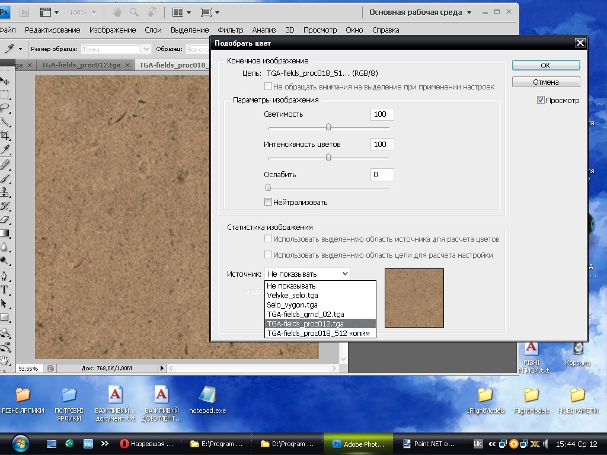The image size is (607, 455).
Task: Enable the Нейтрализовать checkbox
Action: pyautogui.click(x=268, y=201)
